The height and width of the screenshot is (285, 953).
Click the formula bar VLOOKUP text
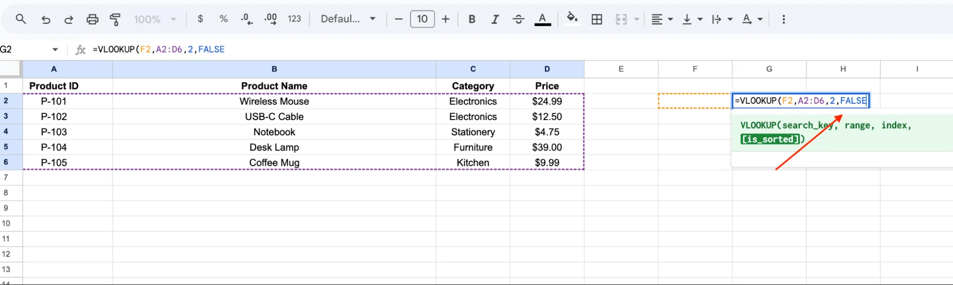(x=159, y=50)
